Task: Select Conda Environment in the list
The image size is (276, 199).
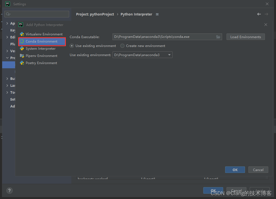Action: (42, 41)
